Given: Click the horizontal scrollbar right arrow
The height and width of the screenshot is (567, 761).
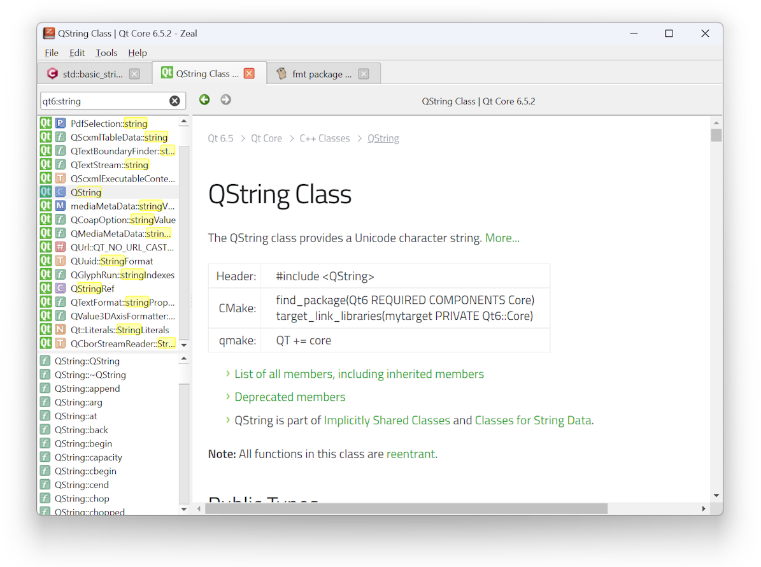Looking at the screenshot, I should coord(703,508).
